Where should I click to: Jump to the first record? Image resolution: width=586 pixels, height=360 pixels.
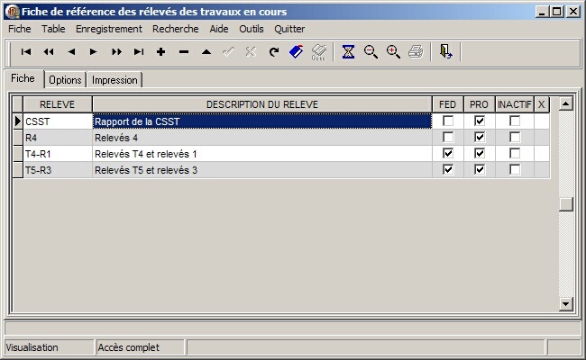[x=26, y=52]
